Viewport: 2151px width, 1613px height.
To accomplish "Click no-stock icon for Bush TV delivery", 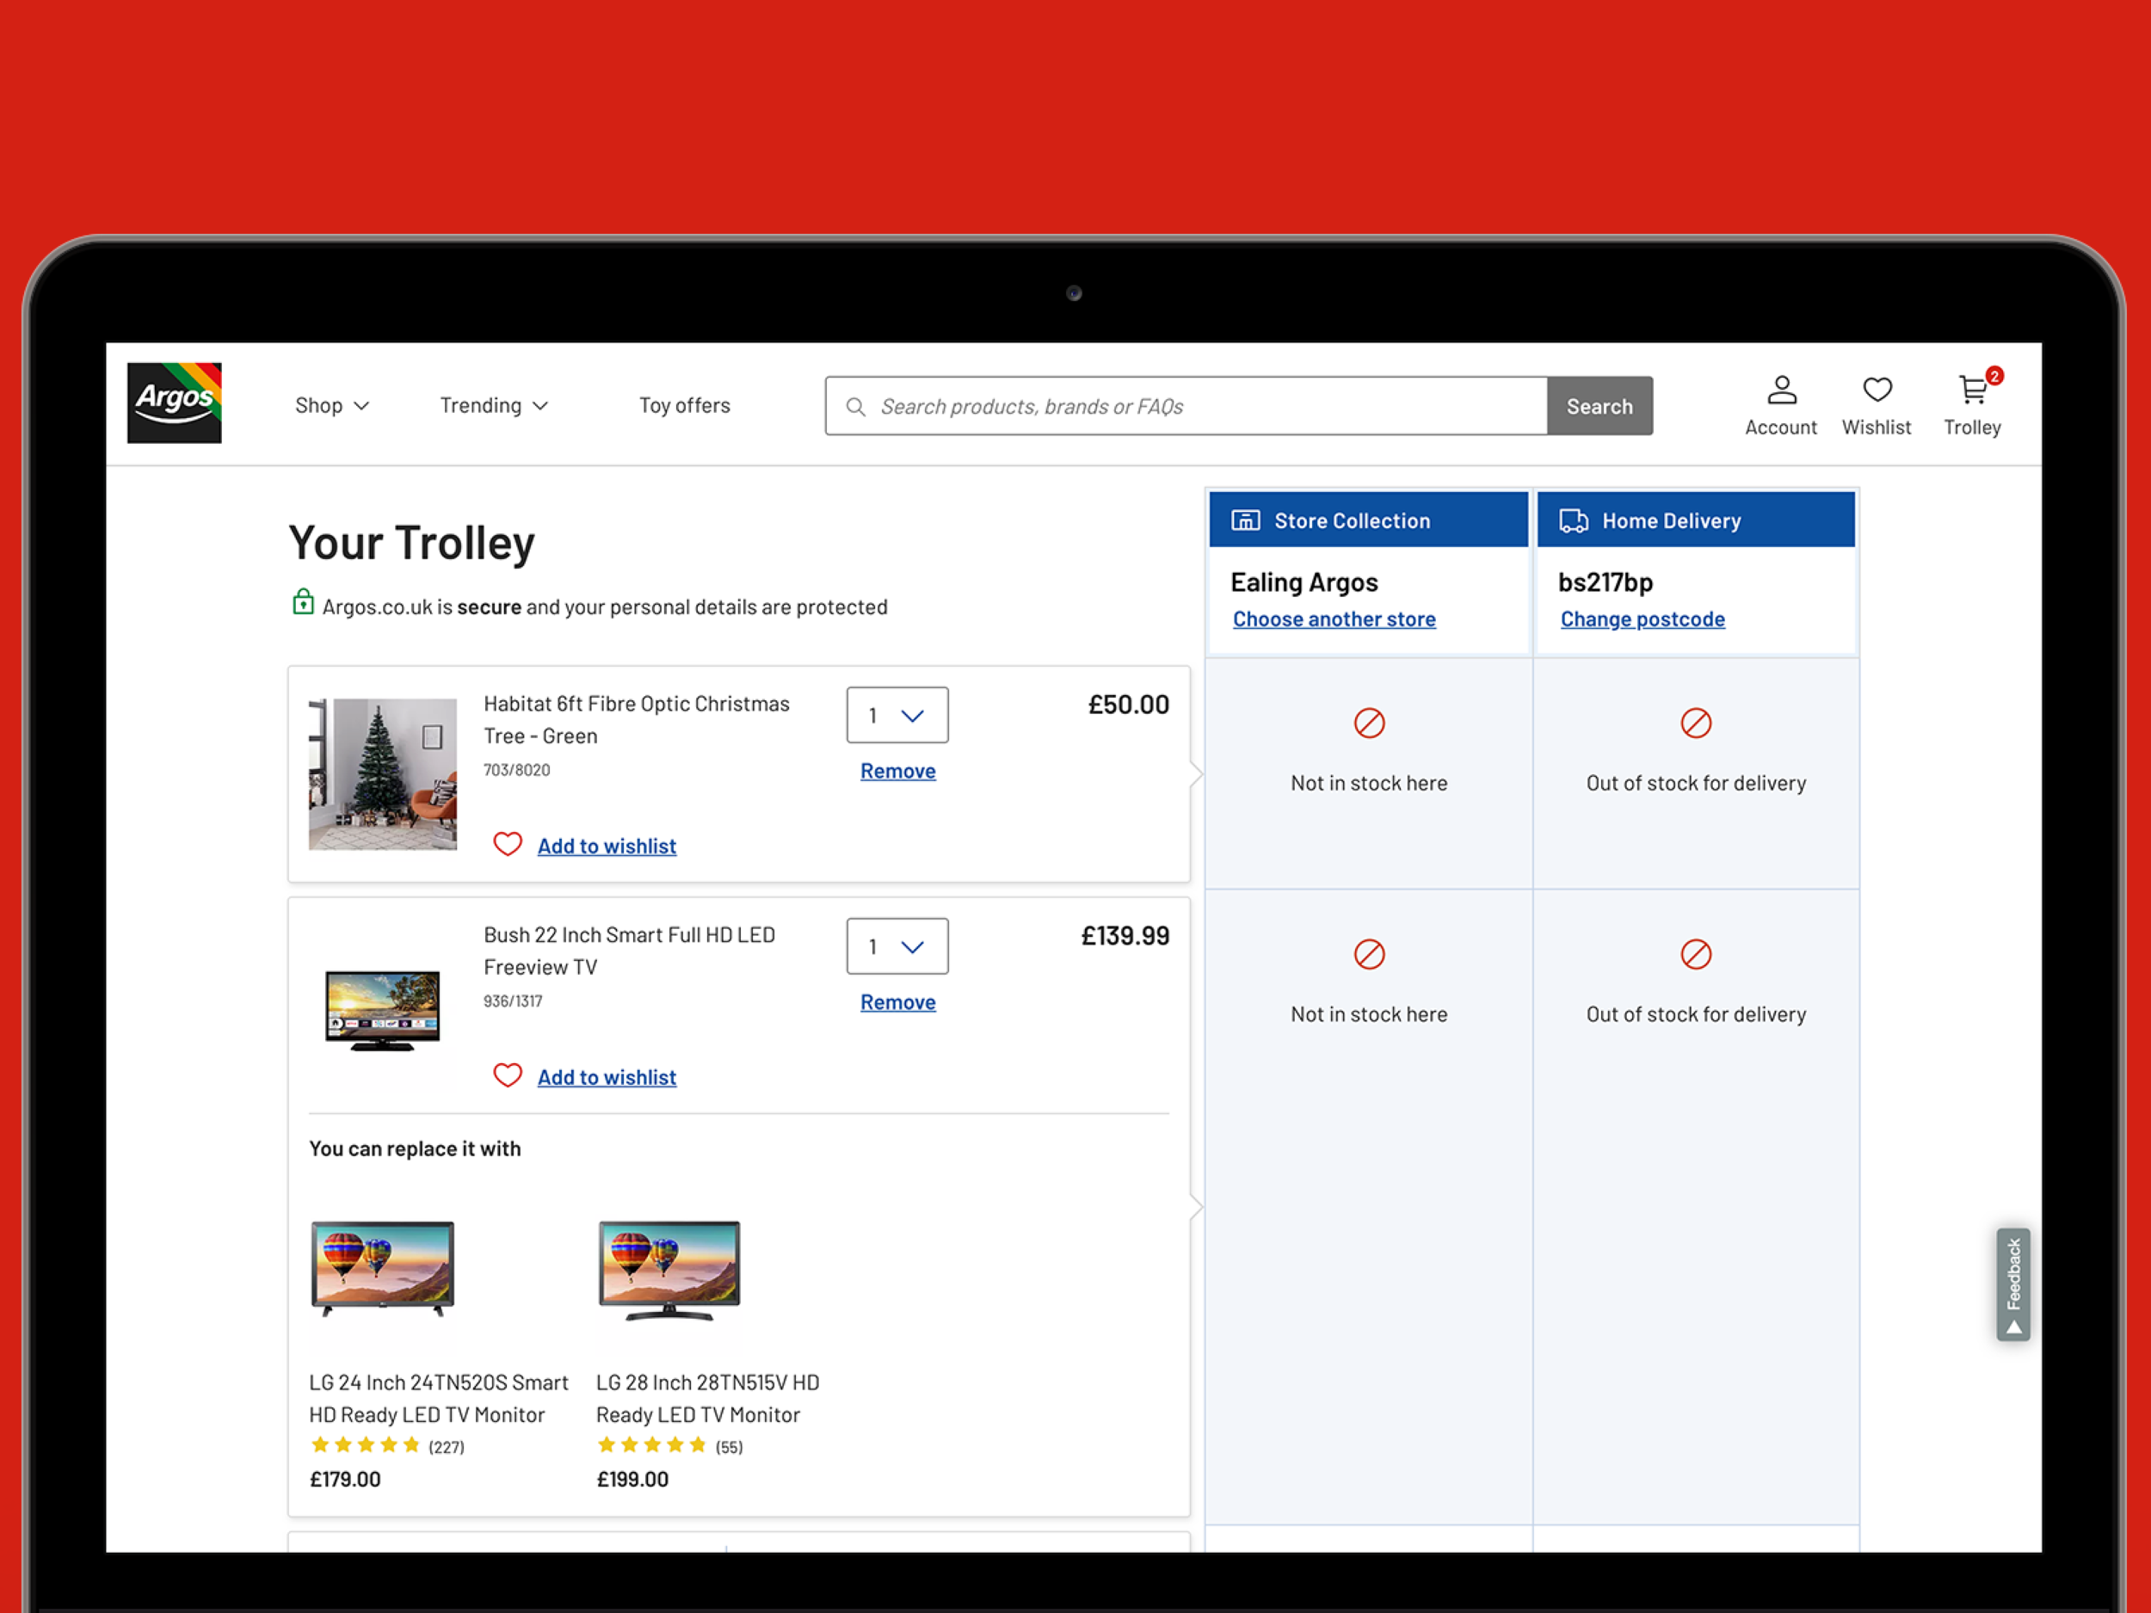I will click(1696, 955).
